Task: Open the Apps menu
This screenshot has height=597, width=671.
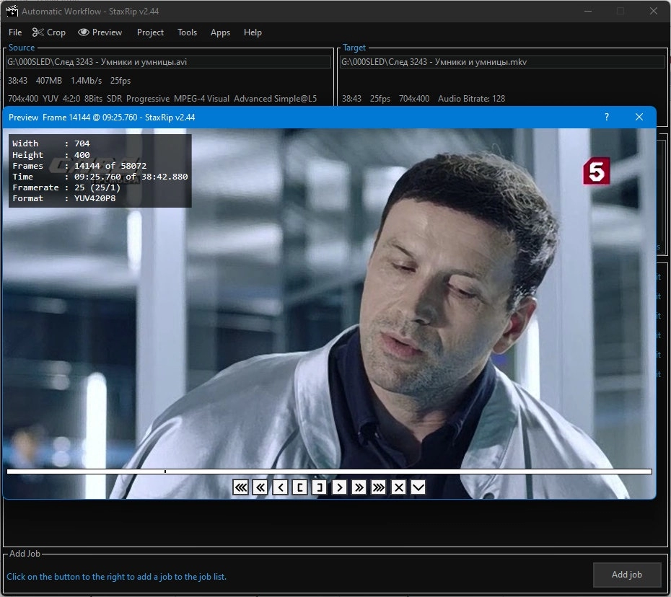Action: tap(220, 32)
